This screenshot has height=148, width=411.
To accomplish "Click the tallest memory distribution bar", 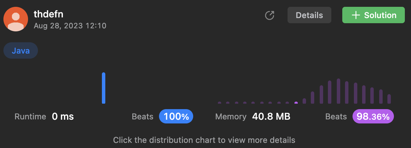I will 339,91.
